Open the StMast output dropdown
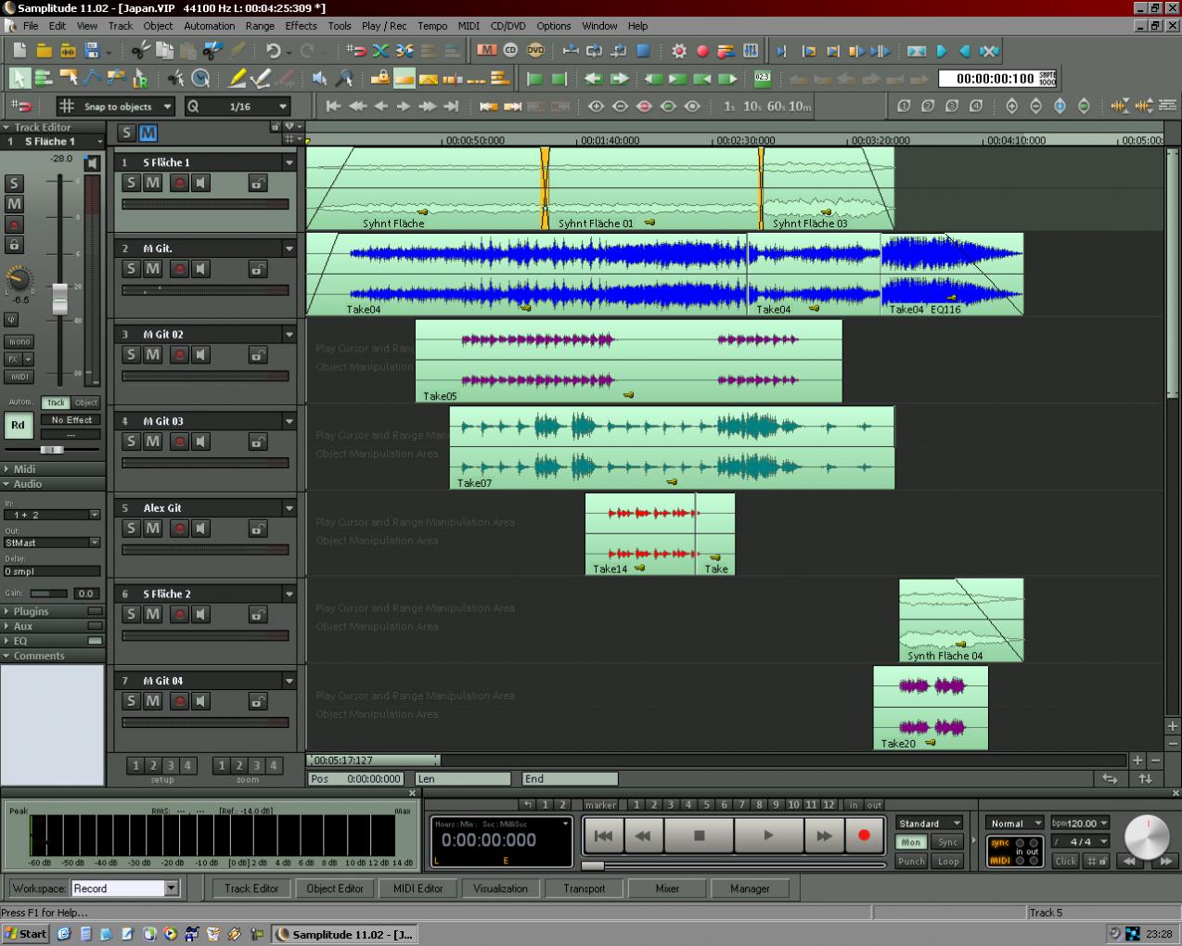This screenshot has height=946, width=1182. pyautogui.click(x=95, y=543)
